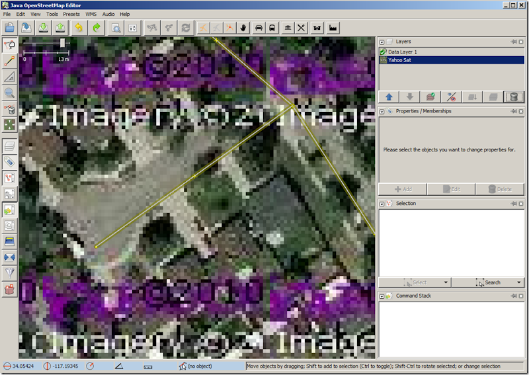Click the Save file icon in toolbar
The image size is (529, 375).
pyautogui.click(x=26, y=28)
